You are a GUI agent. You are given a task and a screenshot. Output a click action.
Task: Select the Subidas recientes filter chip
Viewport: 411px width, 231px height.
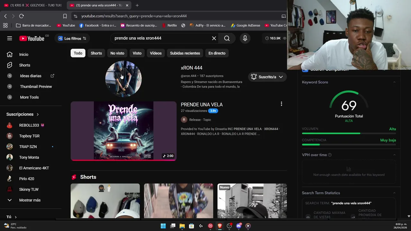coord(185,53)
